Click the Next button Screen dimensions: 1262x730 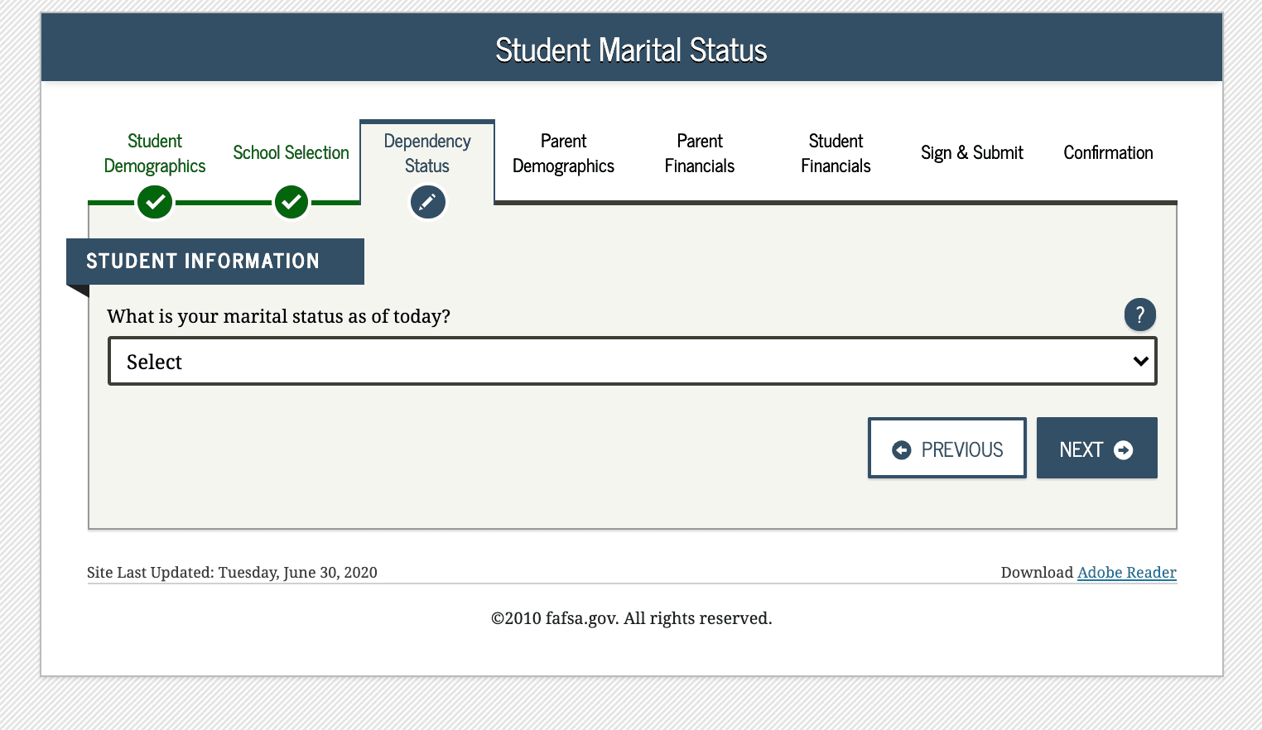click(x=1096, y=448)
